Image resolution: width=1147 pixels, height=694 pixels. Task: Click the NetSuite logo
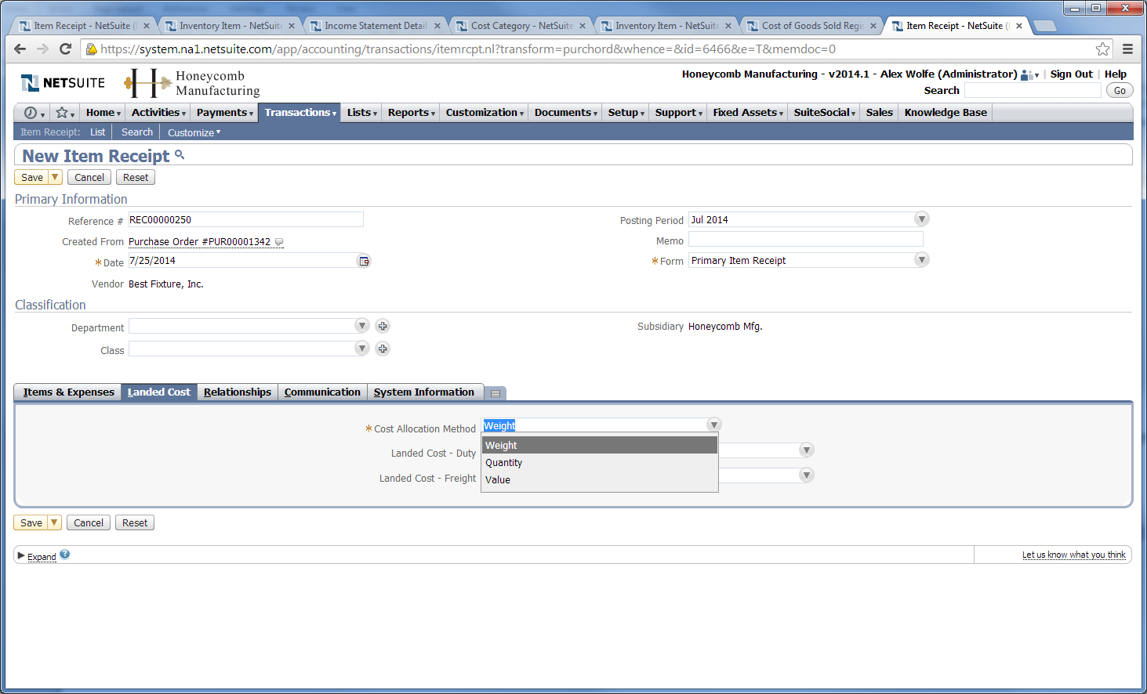(x=63, y=83)
